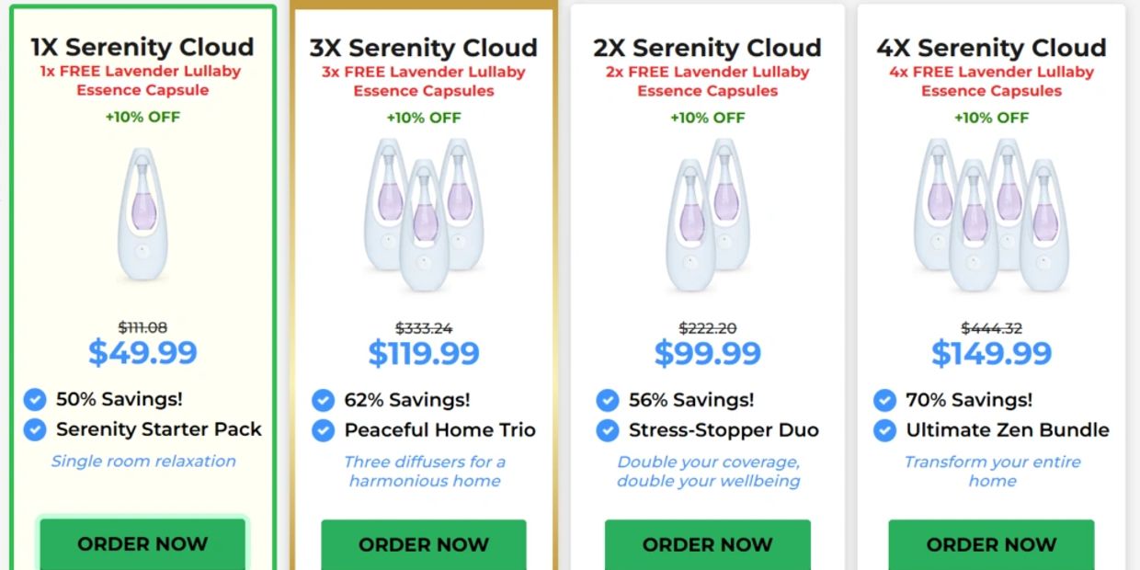
Task: Click the $99.99 price of 2X pack
Action: pyautogui.click(x=708, y=353)
